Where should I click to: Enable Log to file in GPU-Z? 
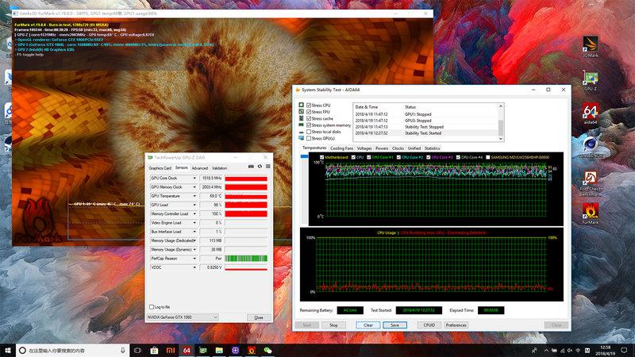coord(152,307)
